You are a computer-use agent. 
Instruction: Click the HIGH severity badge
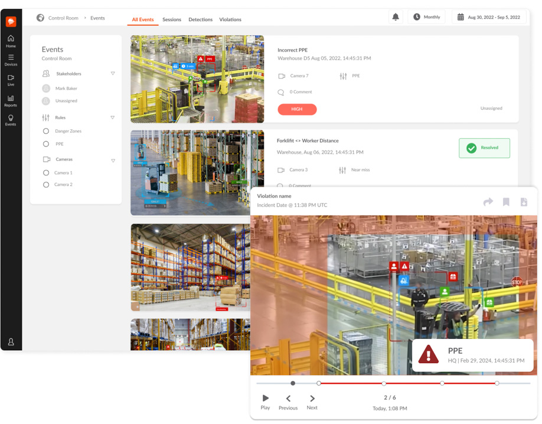click(297, 109)
